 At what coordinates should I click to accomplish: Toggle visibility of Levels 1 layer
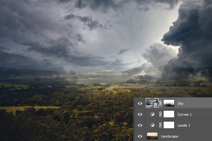point(140,125)
